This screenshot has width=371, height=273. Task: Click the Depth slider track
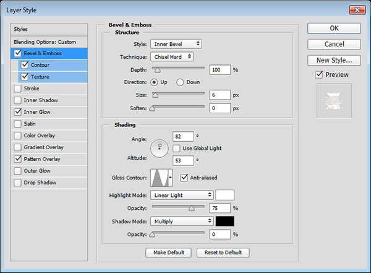(x=179, y=70)
